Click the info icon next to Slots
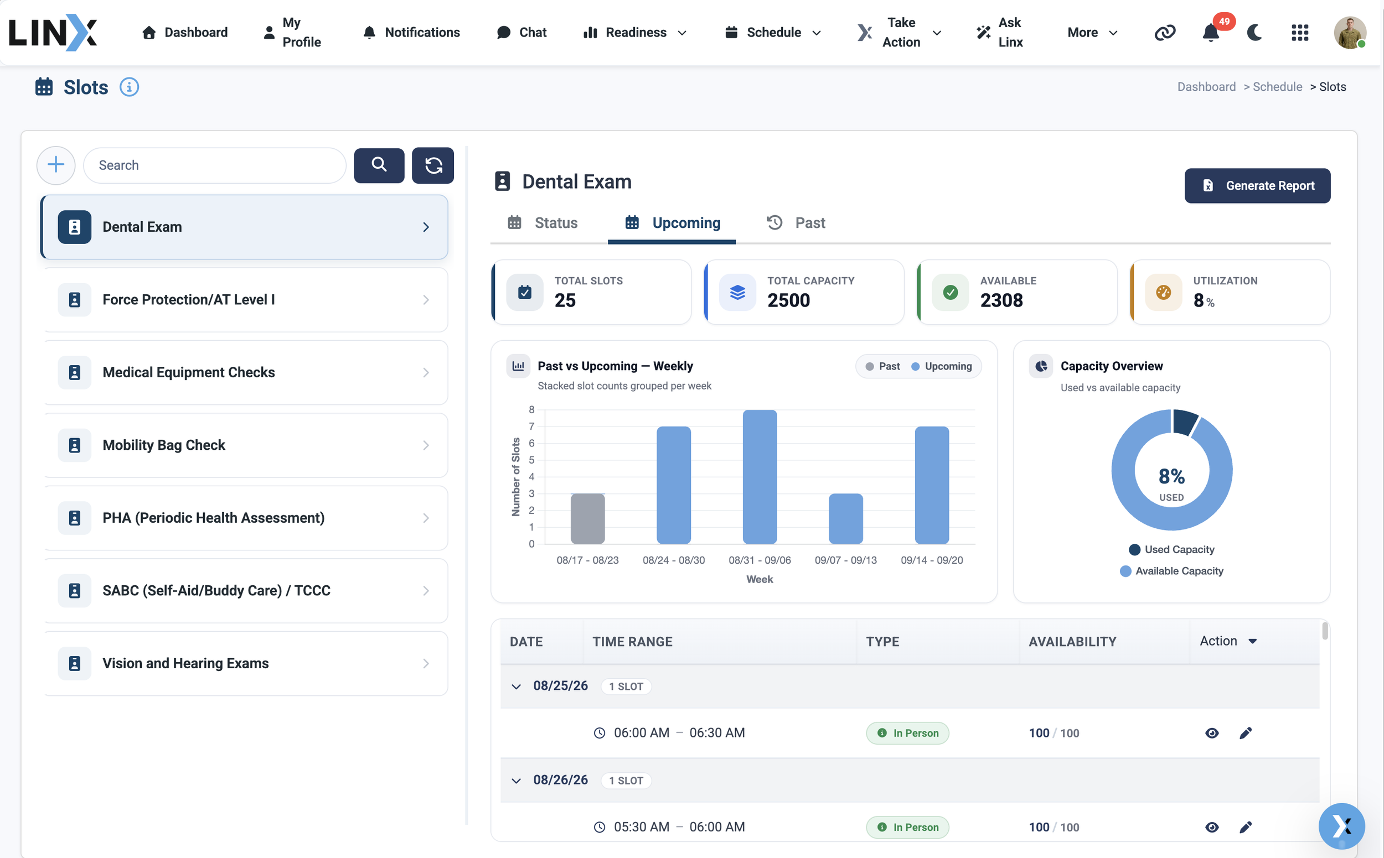Image resolution: width=1384 pixels, height=858 pixels. (x=129, y=87)
